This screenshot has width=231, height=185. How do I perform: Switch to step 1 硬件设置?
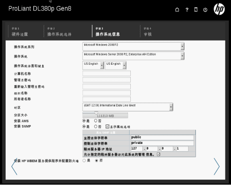point(20,32)
